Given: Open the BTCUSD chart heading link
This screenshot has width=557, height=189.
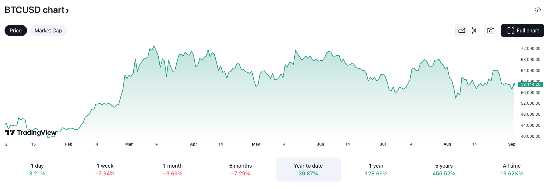Looking at the screenshot, I should click(34, 10).
